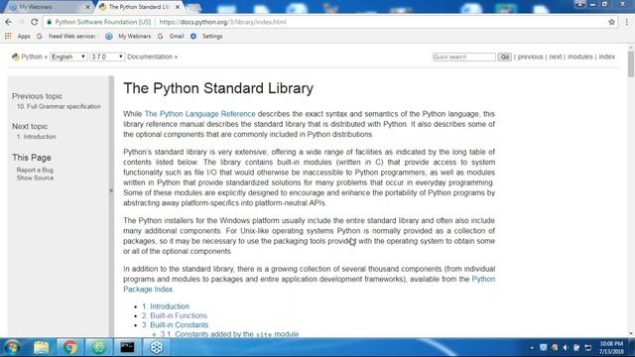
Task: Open the modules index link
Action: [x=579, y=57]
